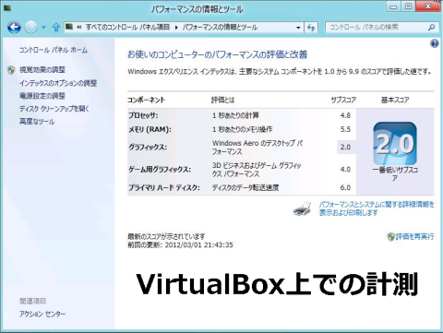Click the コンポーネント column header
This screenshot has height=333, width=443.
point(146,100)
